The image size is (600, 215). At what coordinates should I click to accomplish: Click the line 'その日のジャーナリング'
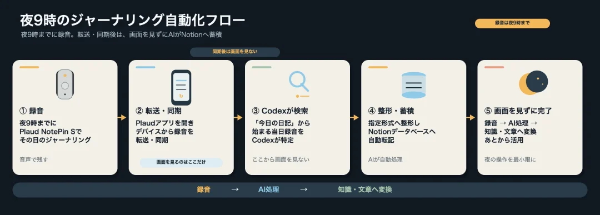click(55, 140)
